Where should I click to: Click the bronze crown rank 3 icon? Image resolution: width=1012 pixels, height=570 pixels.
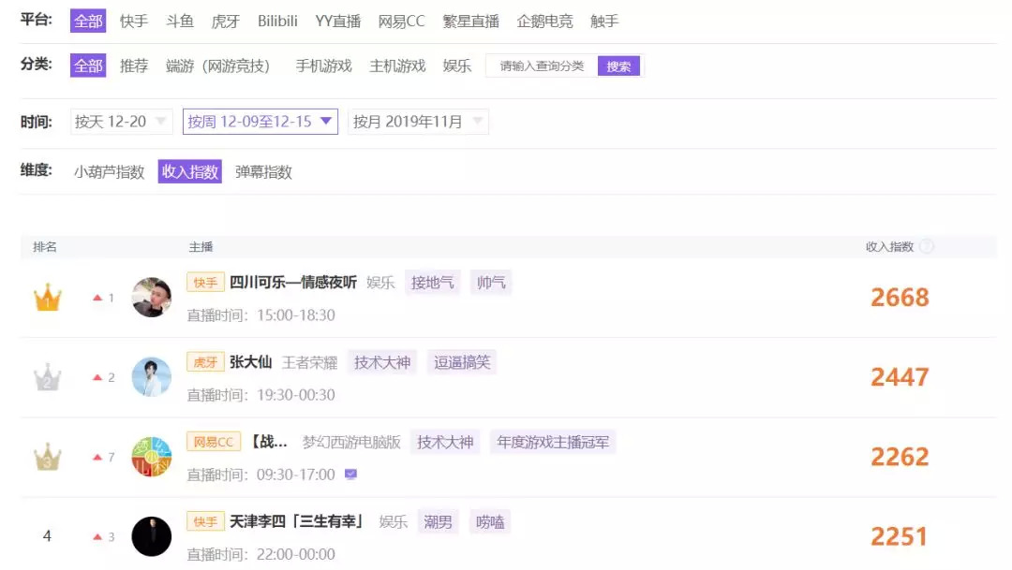click(47, 458)
